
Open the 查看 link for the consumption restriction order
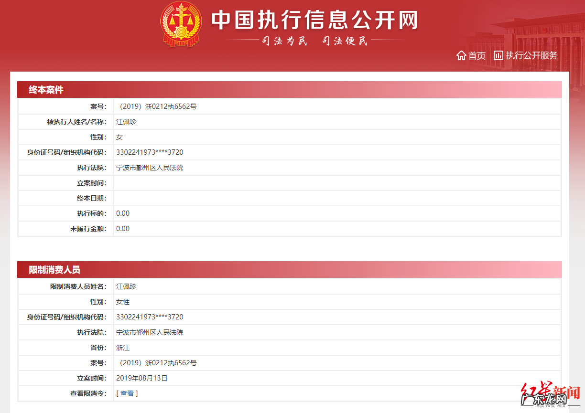click(x=126, y=393)
